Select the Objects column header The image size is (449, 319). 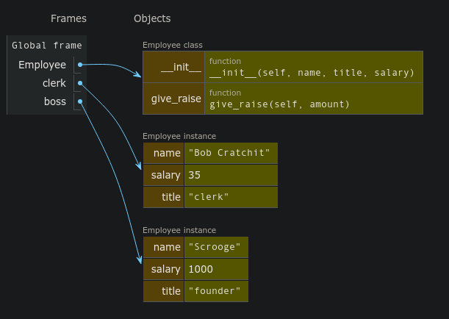152,18
